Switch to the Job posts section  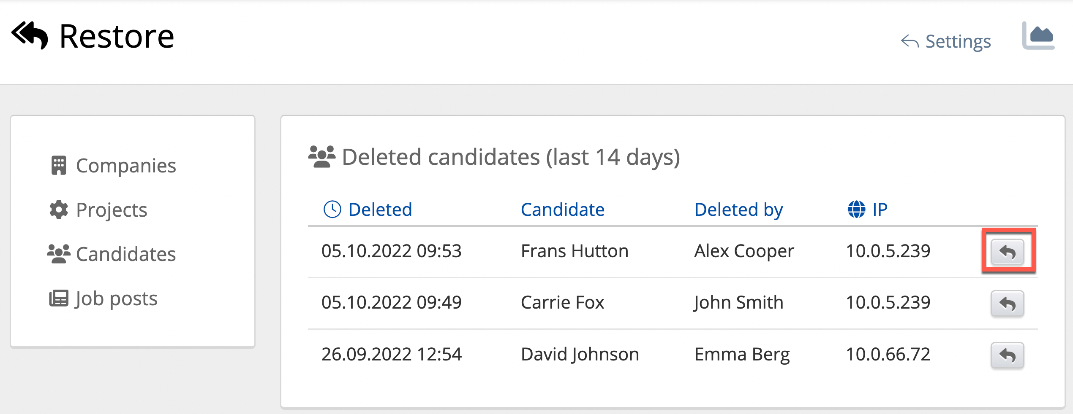pyautogui.click(x=116, y=298)
